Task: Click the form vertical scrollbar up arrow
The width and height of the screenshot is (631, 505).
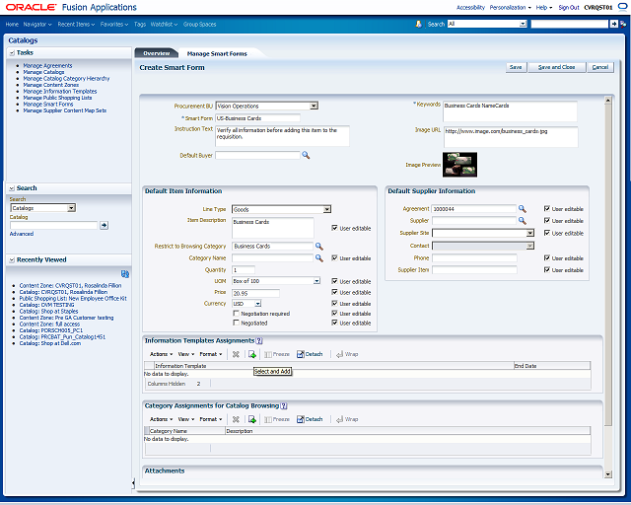Action: click(608, 100)
